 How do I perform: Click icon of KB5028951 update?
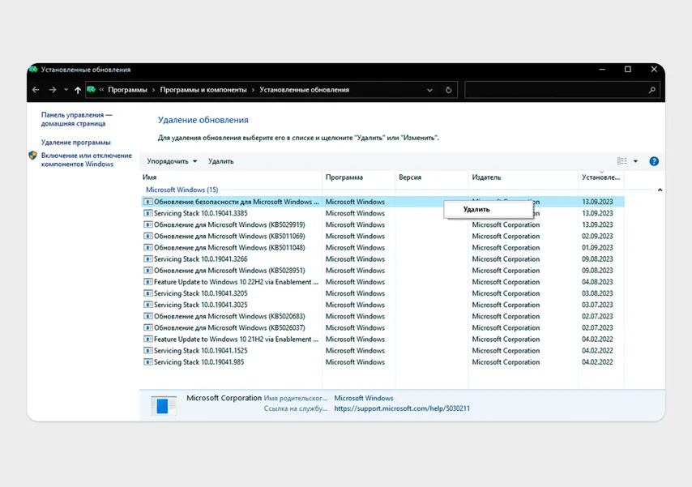point(148,270)
